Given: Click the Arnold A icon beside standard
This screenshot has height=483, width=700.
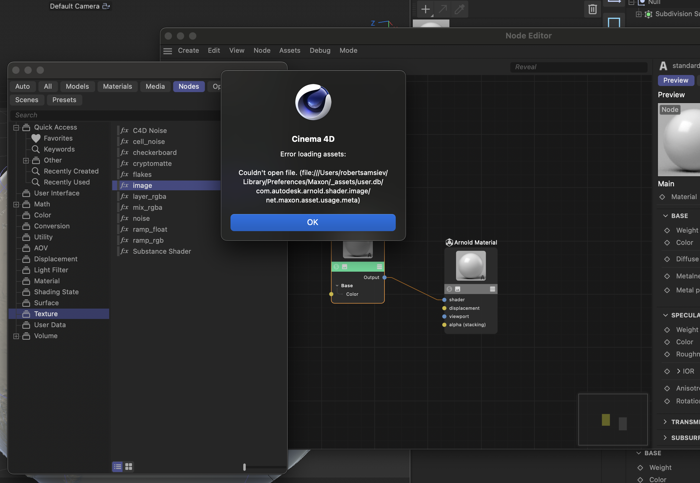Looking at the screenshot, I should click(663, 66).
